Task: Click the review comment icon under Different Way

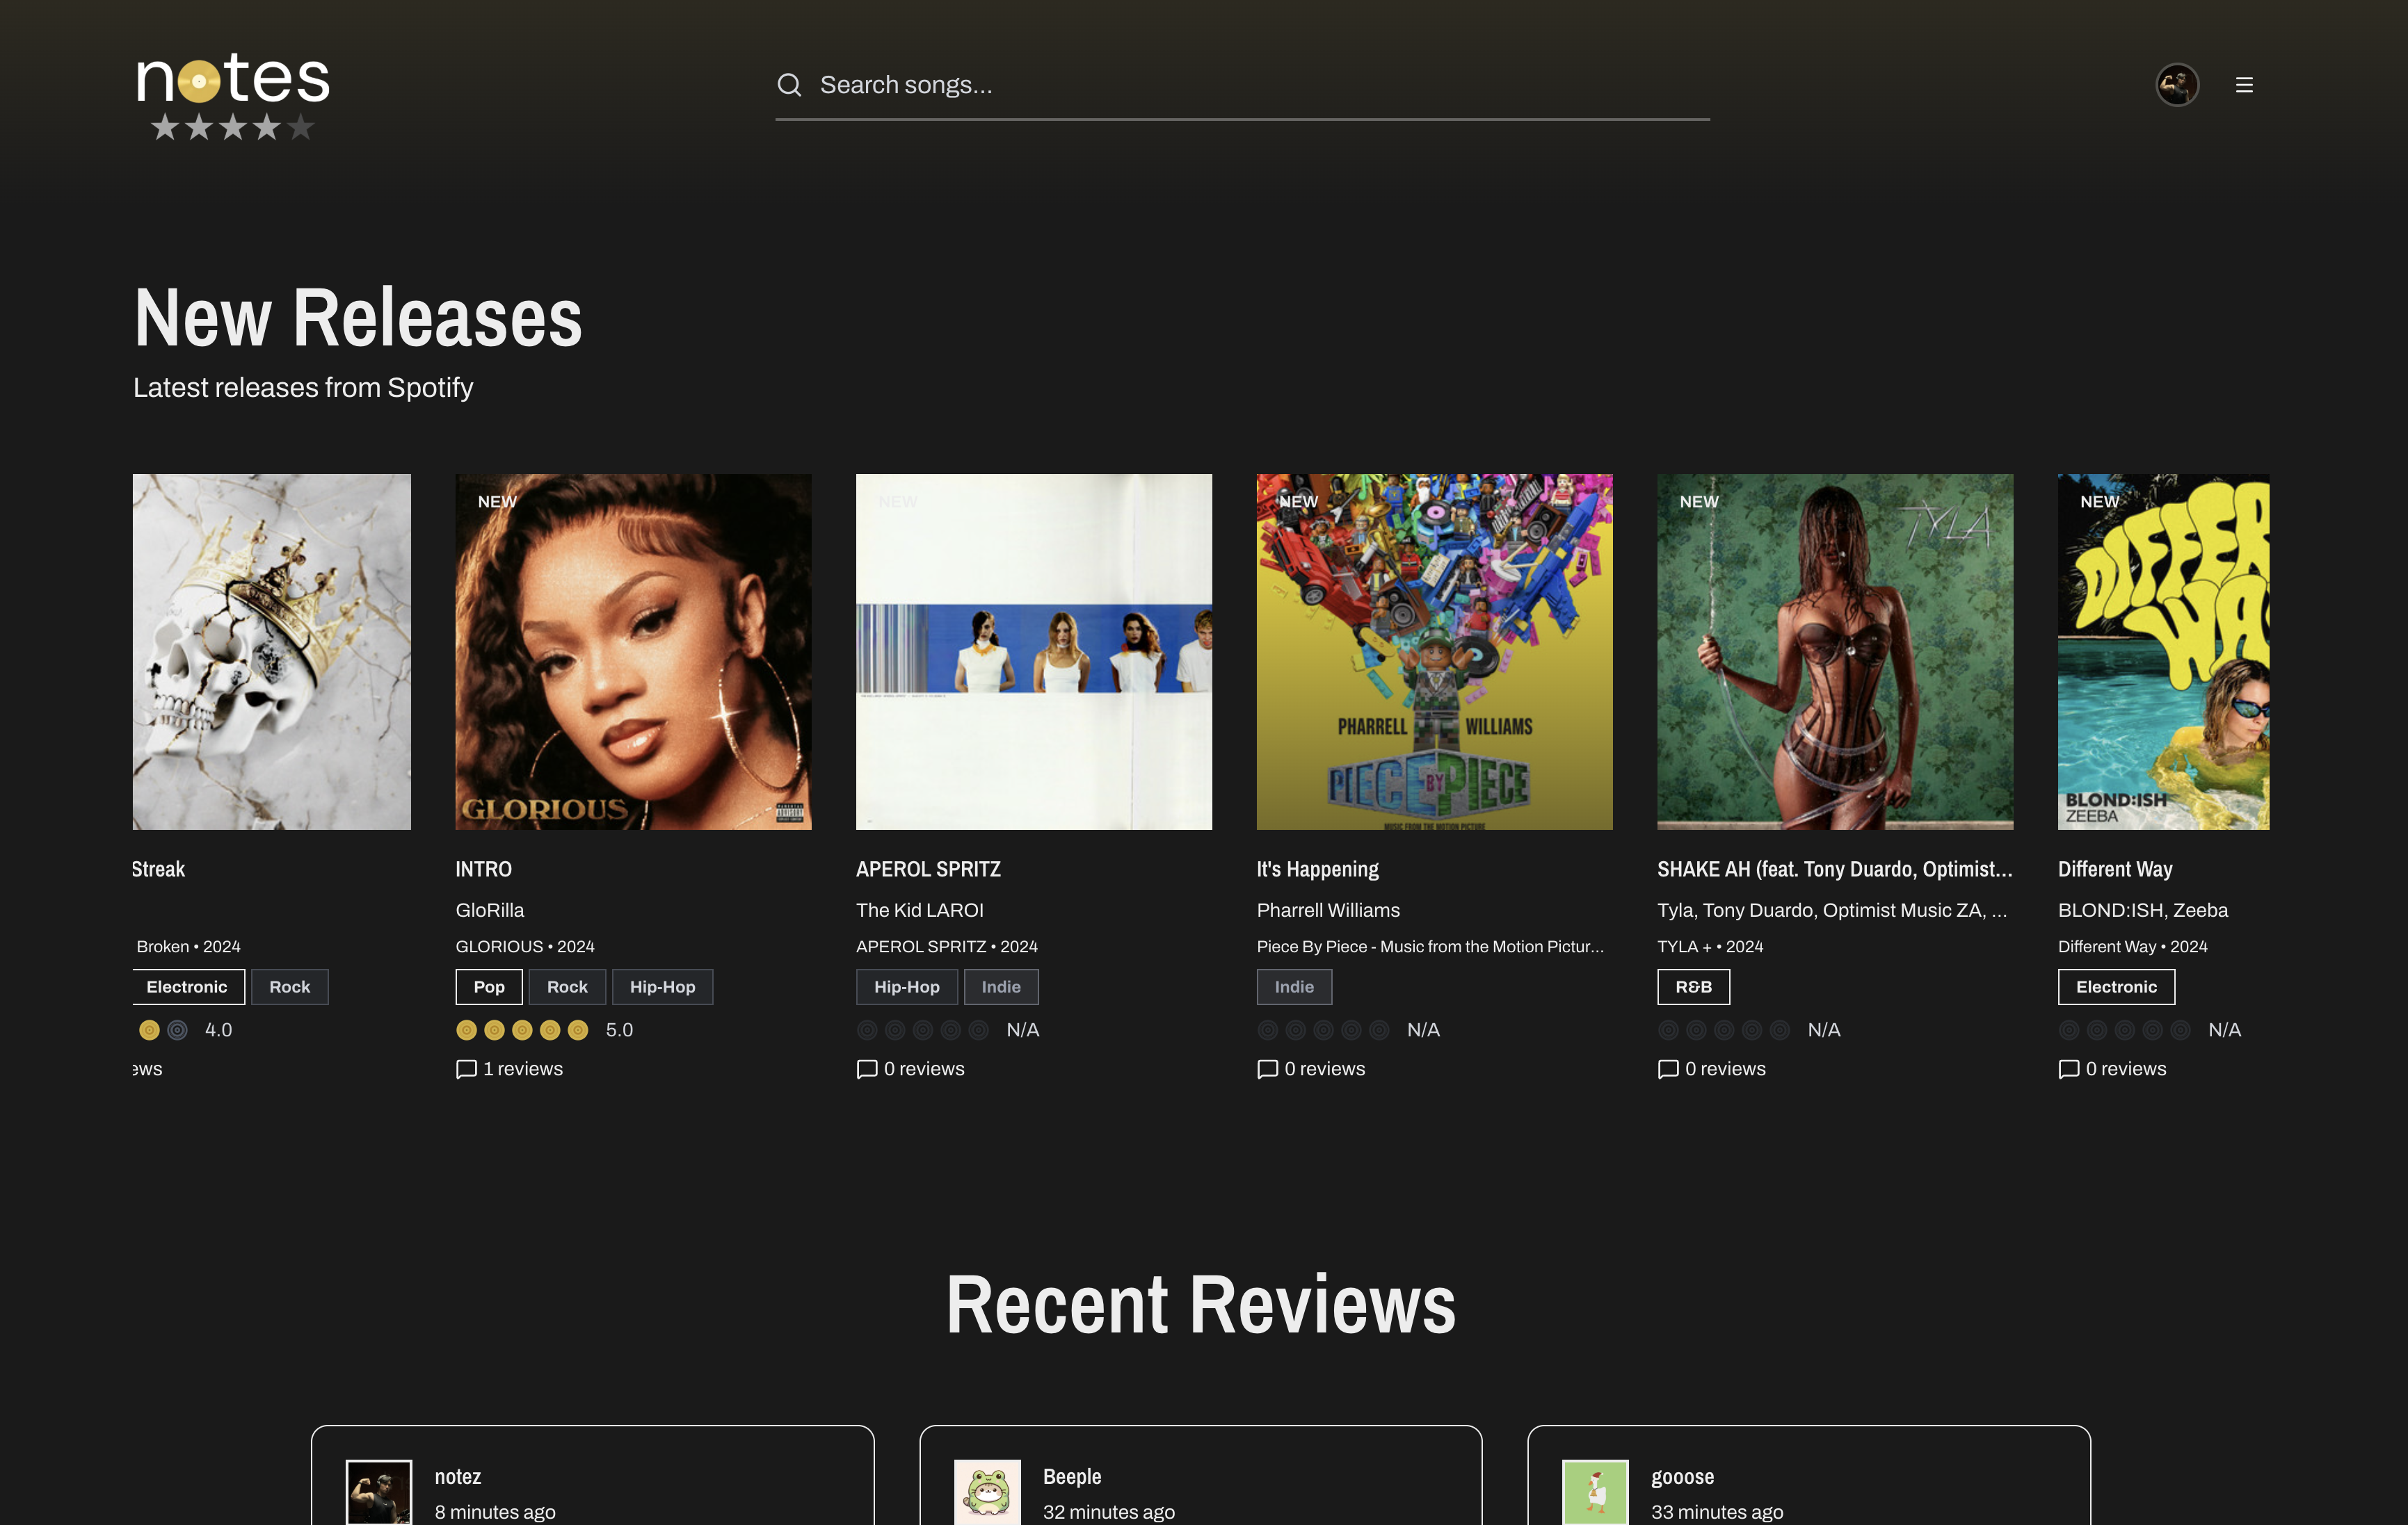Action: (x=2069, y=1069)
